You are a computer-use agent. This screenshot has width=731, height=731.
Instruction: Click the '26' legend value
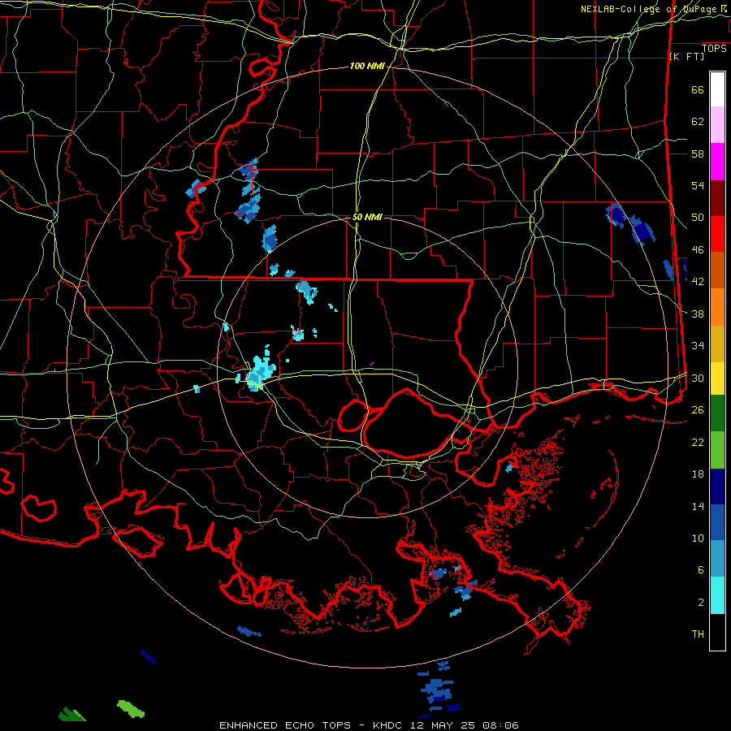(698, 410)
